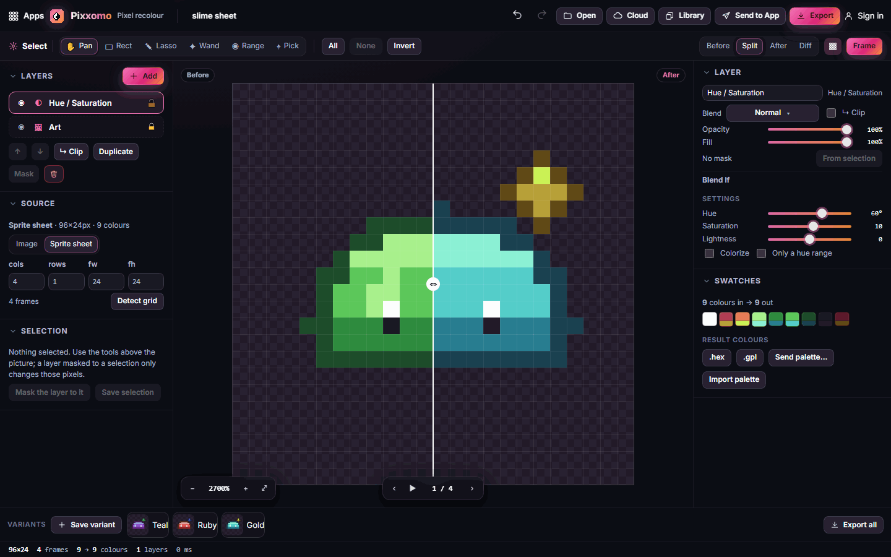Check the Only a hue range option

[x=761, y=253]
